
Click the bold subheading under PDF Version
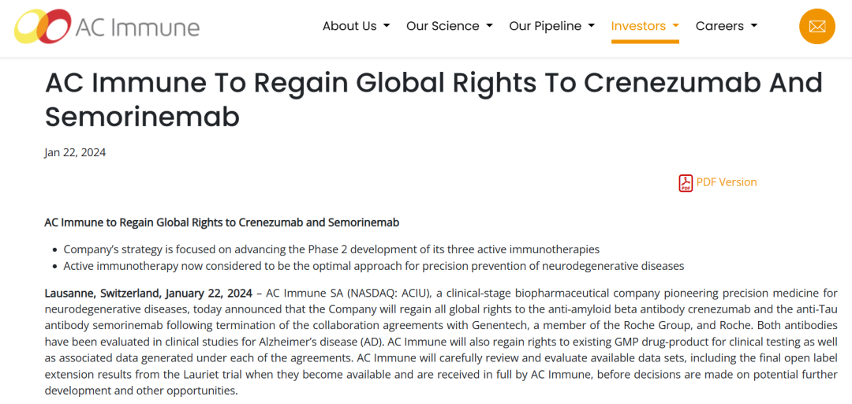[x=222, y=223]
